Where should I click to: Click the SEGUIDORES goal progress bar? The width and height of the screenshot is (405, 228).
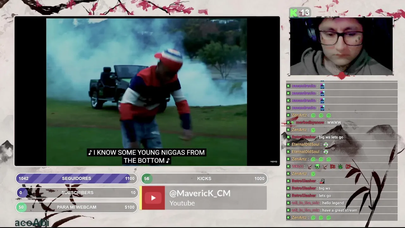point(77,179)
